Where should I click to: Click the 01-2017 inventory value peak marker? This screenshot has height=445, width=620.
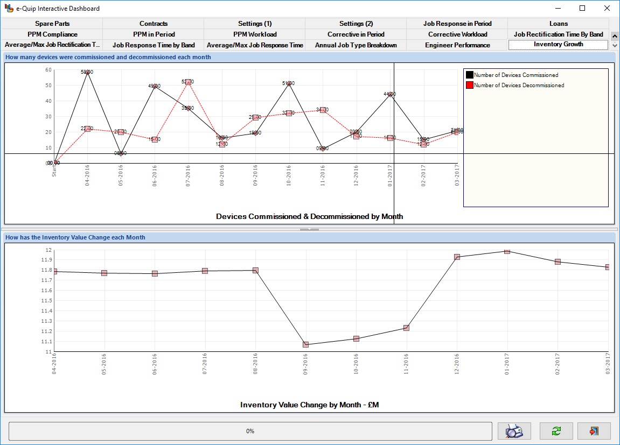(x=507, y=251)
